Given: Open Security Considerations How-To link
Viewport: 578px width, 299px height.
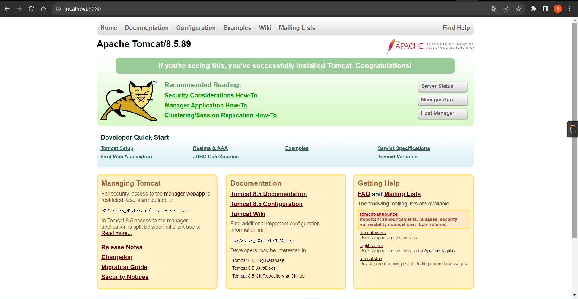Looking at the screenshot, I should coord(211,95).
